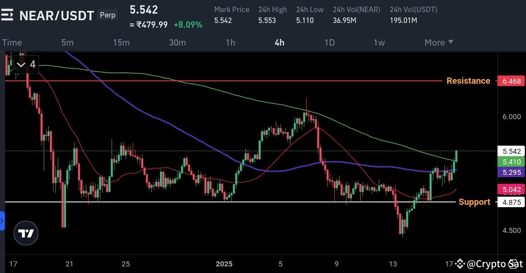Open the trading pair switcher menu icon
Screen dimensions: 526x273
click(7, 15)
